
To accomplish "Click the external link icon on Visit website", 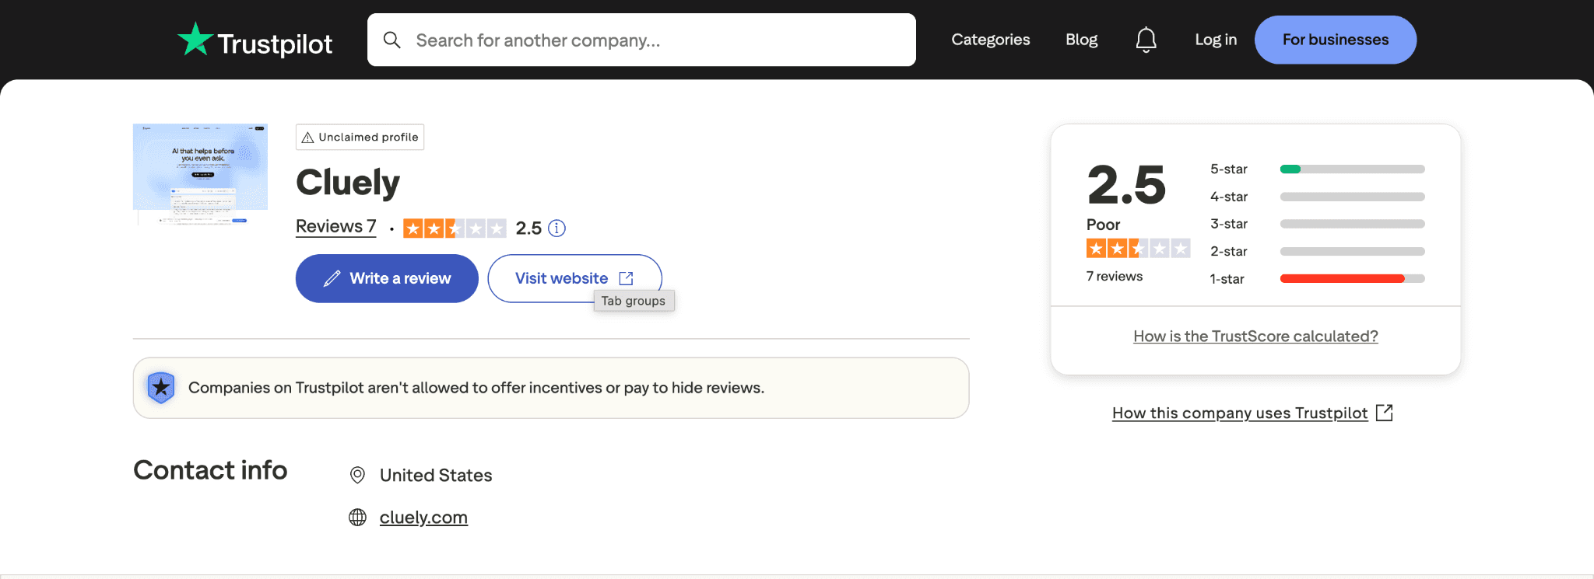I will pos(626,278).
